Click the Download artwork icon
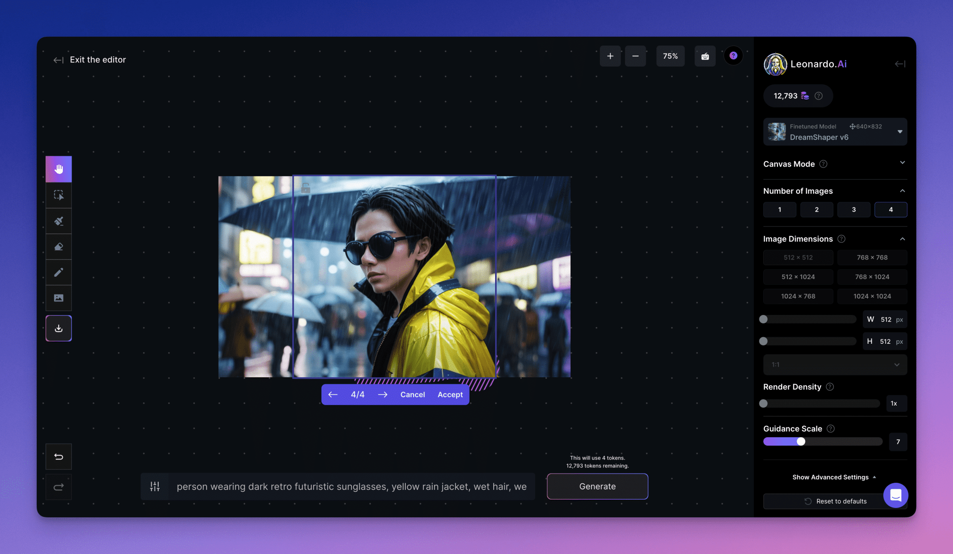Viewport: 953px width, 554px height. pos(59,328)
